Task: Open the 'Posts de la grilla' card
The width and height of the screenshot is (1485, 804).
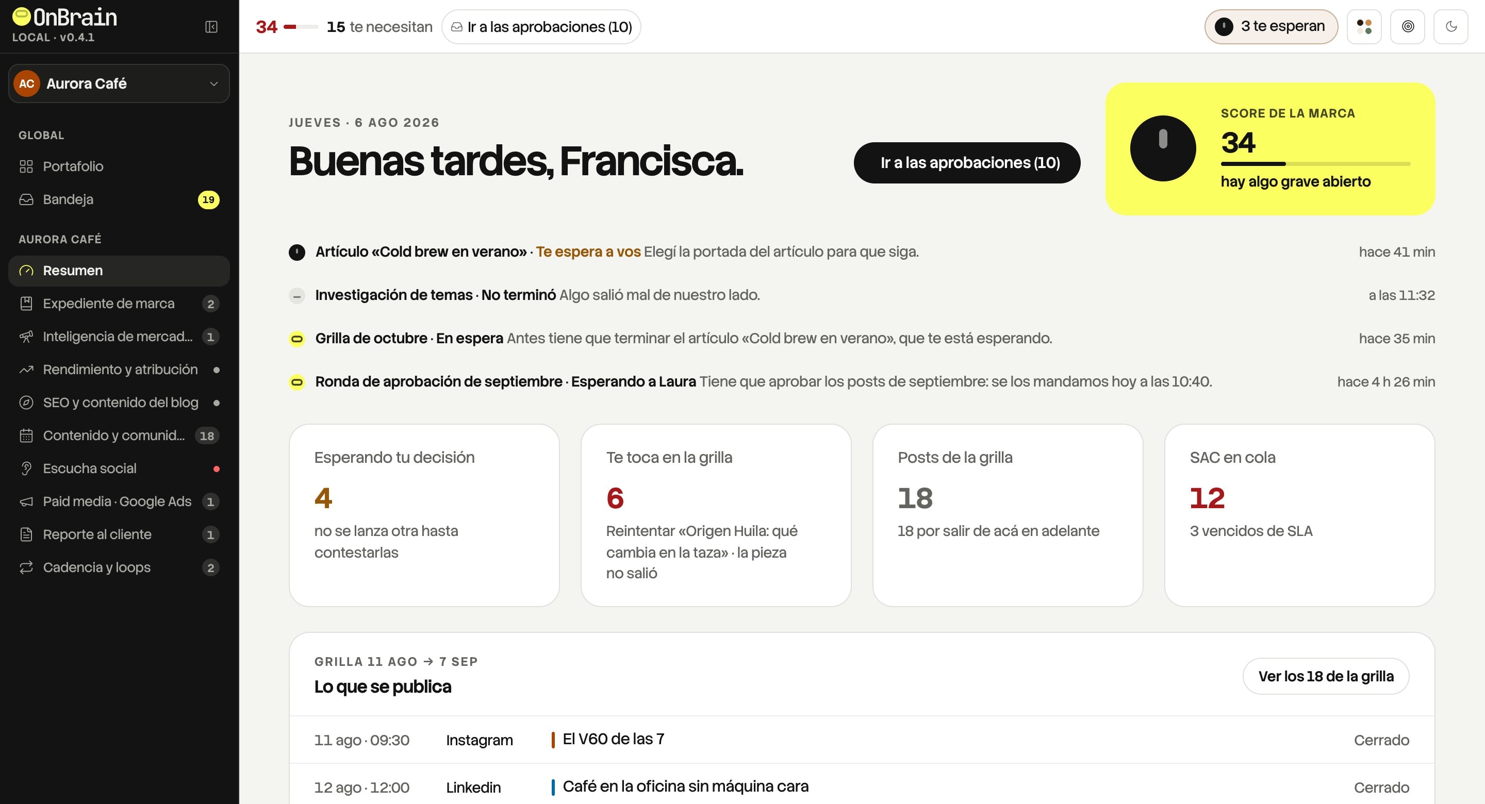Action: coord(1008,516)
